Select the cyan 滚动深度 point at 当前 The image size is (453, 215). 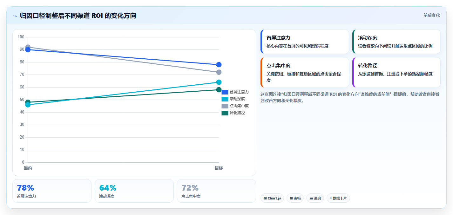28,105
